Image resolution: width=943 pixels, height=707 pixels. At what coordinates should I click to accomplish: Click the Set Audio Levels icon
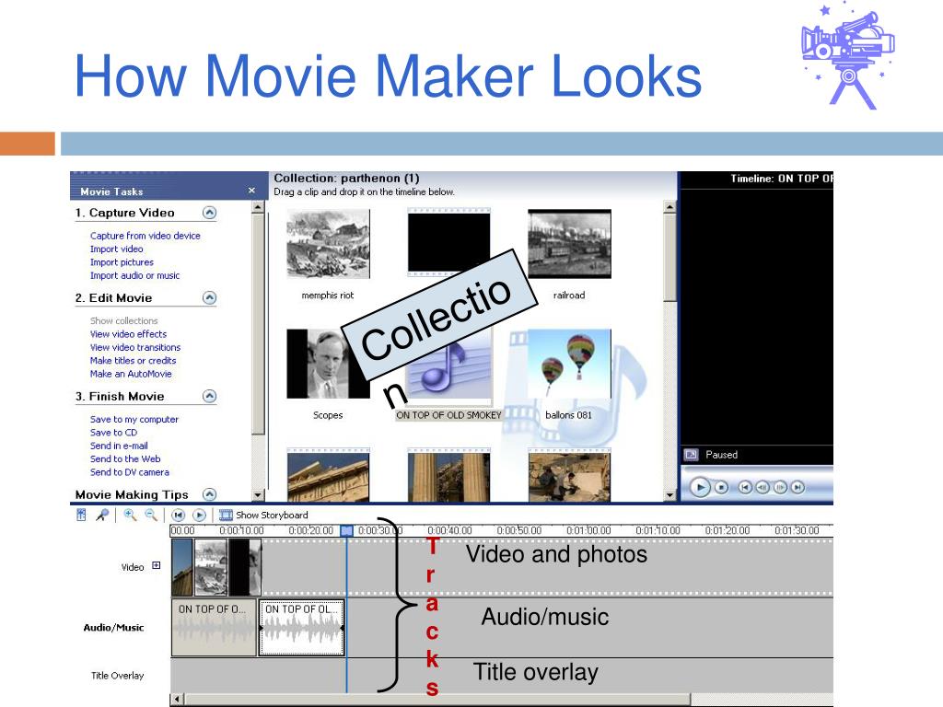[81, 515]
